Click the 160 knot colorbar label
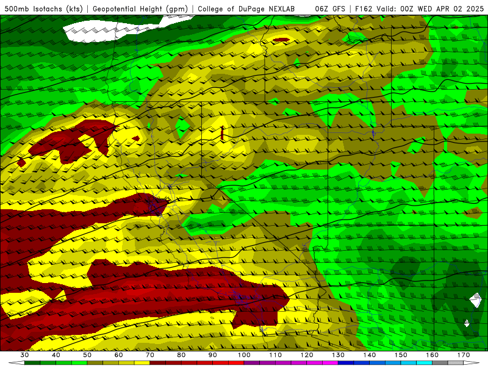 [x=432, y=355]
